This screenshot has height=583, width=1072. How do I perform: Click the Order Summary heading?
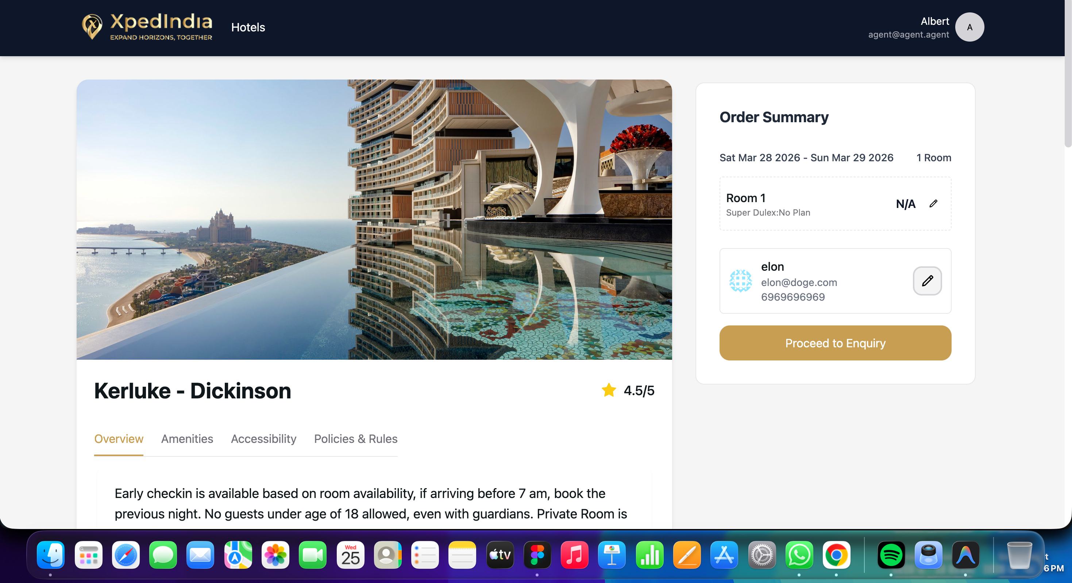pos(774,117)
